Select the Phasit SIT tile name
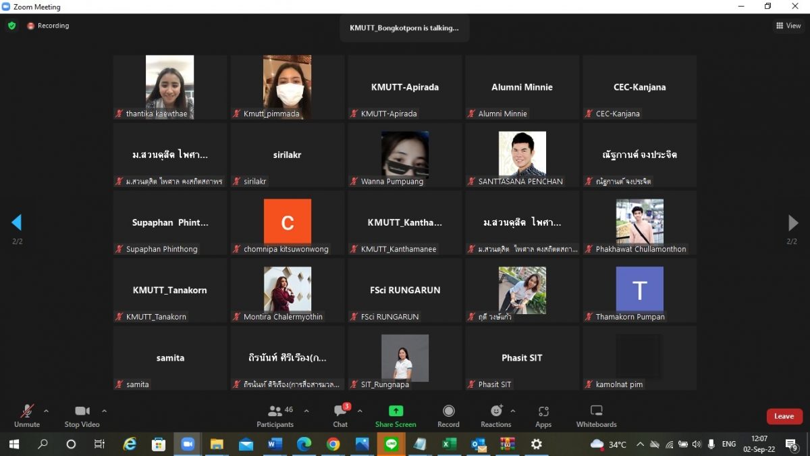This screenshot has width=810, height=456. coord(522,357)
